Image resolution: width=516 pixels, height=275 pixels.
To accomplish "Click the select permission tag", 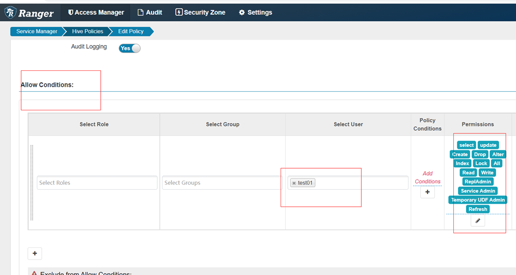I will pyautogui.click(x=466, y=145).
